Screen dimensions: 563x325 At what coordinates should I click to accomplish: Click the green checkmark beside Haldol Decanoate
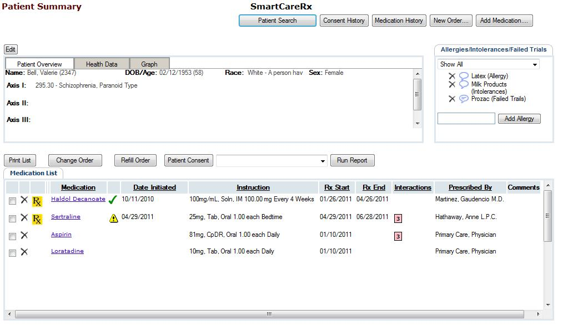[x=113, y=200]
